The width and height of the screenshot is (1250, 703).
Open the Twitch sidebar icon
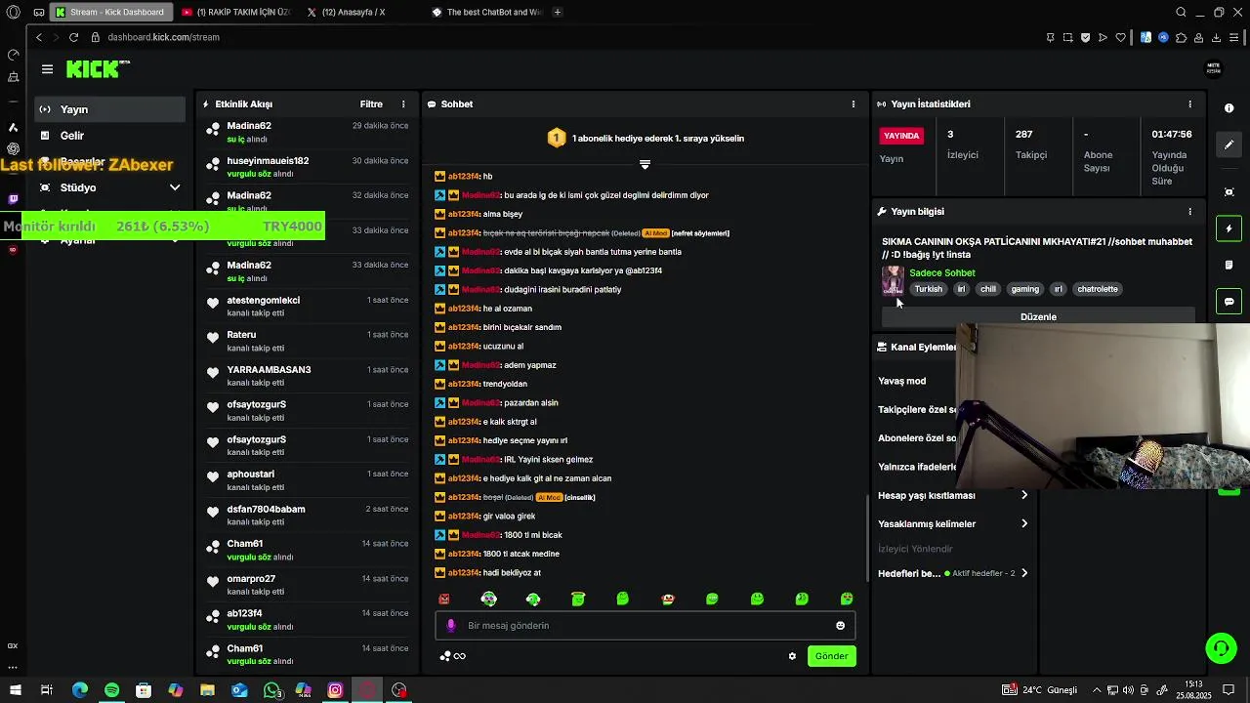coord(13,199)
